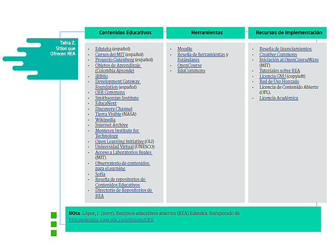
Task: Click the Wikipedia link
Action: coord(105,120)
